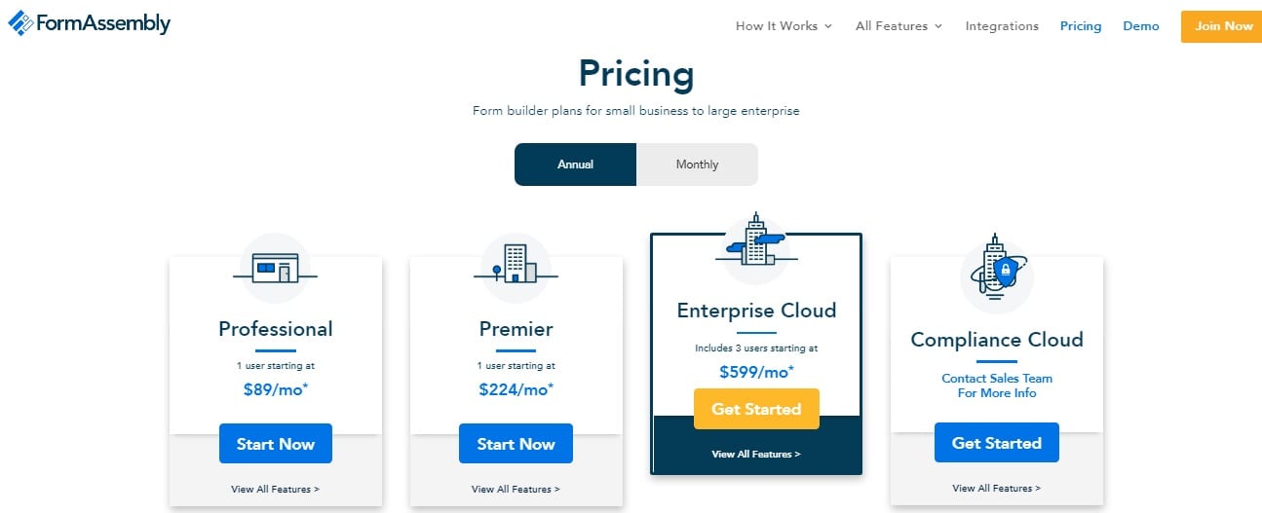The height and width of the screenshot is (513, 1262).
Task: Click Contact Sales Team For More Info
Action: (996, 385)
